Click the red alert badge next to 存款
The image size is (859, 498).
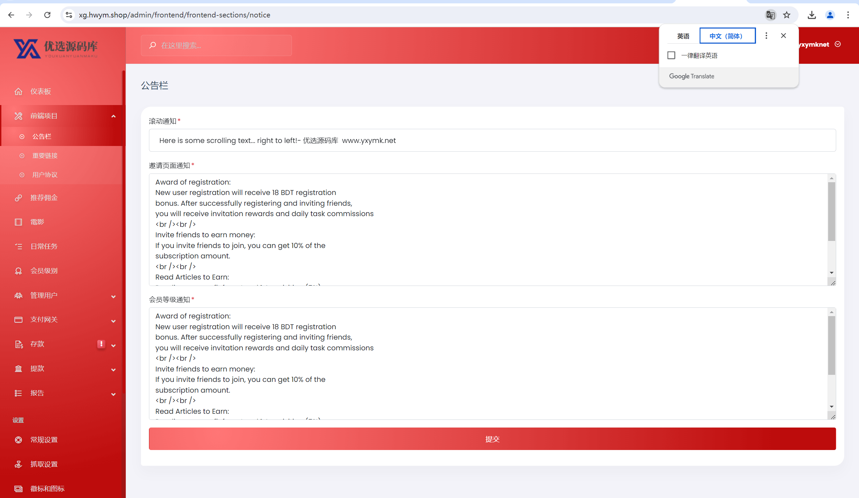101,344
